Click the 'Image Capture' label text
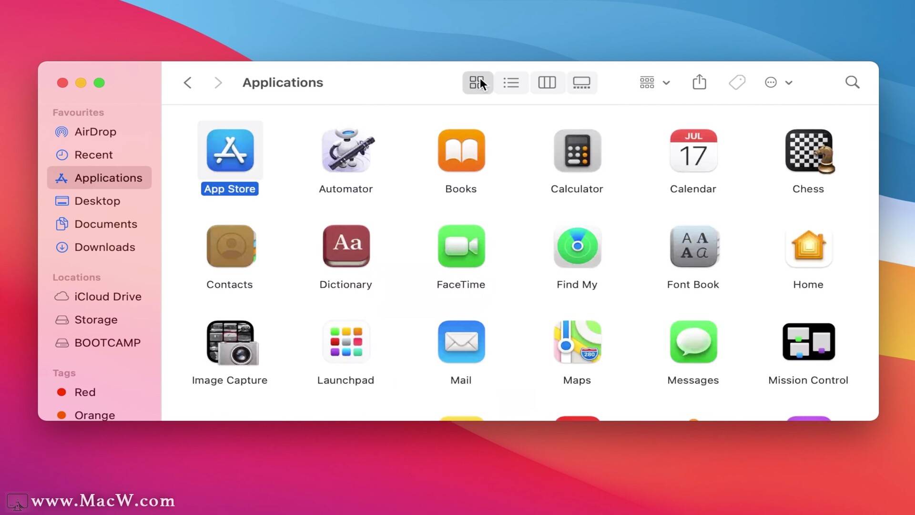 coord(230,381)
